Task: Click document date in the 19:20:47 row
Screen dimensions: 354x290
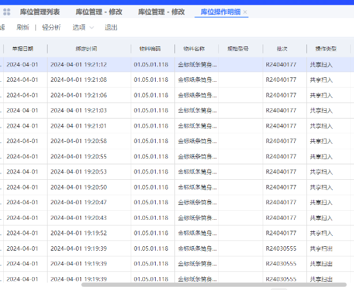Action: click(22, 202)
